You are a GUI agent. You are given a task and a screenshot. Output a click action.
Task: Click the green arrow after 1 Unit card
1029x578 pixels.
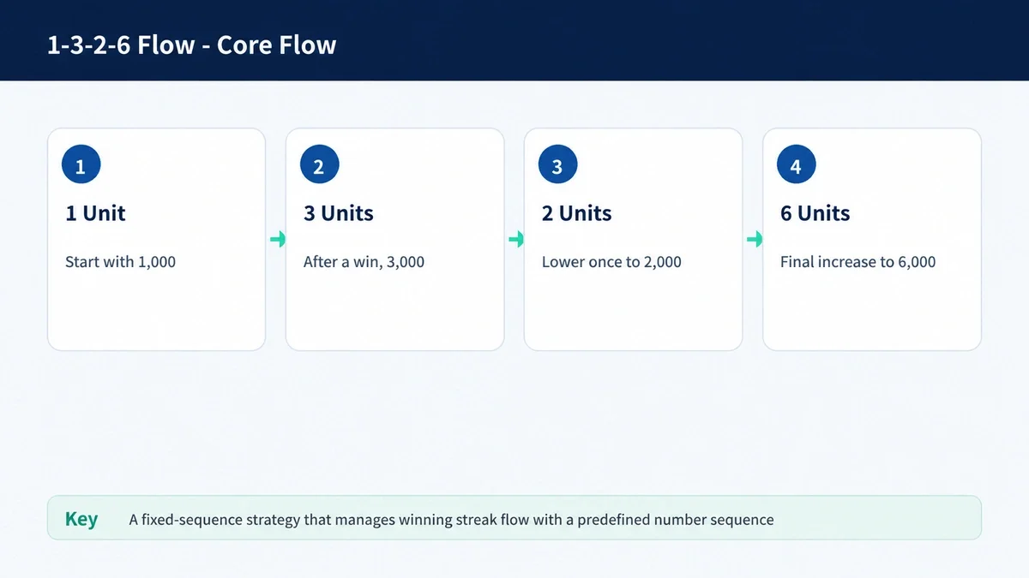(276, 240)
